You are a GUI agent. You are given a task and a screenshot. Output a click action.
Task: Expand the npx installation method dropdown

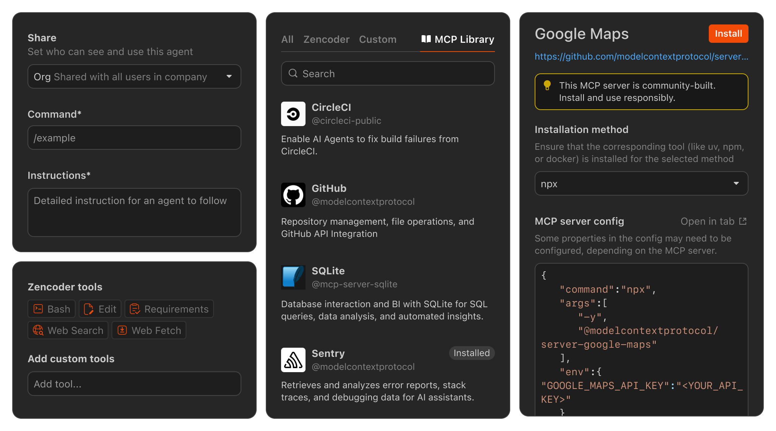[641, 183]
